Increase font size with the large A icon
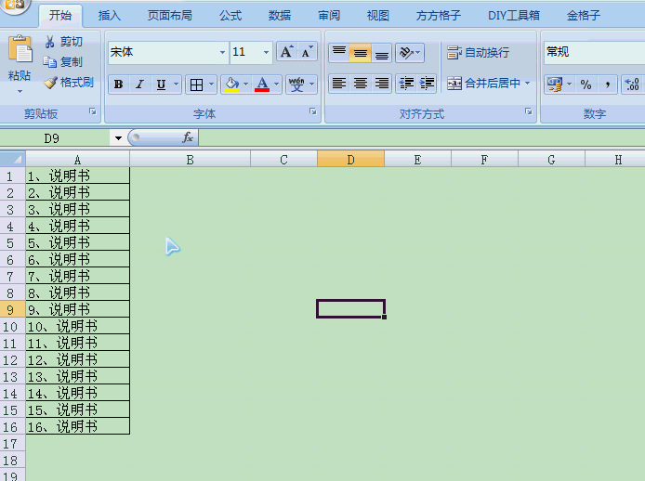645x481 pixels. click(287, 52)
